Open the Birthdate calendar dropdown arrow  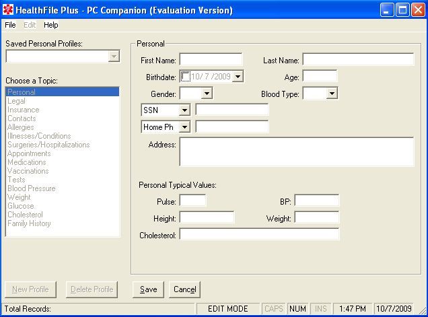pyautogui.click(x=238, y=76)
